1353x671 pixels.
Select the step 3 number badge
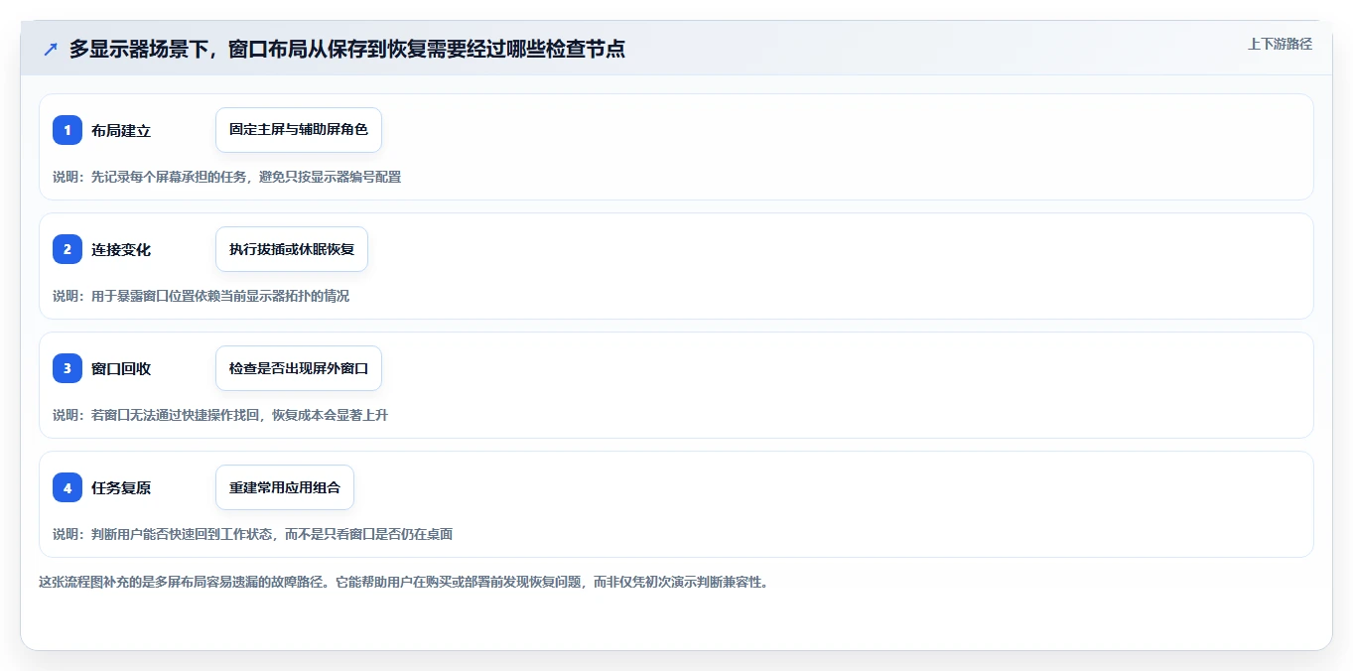[x=68, y=368]
